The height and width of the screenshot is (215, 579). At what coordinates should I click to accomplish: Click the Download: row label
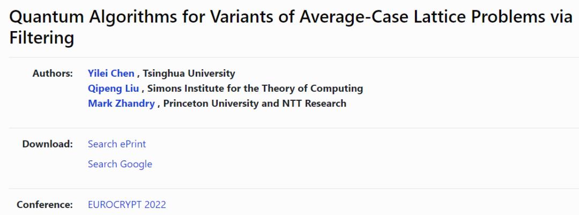(x=47, y=144)
